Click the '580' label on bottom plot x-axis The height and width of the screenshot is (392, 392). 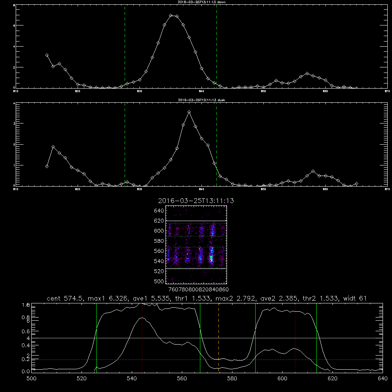click(232, 379)
